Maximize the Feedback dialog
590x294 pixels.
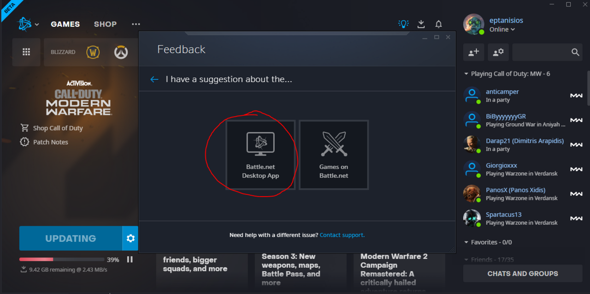(x=437, y=37)
